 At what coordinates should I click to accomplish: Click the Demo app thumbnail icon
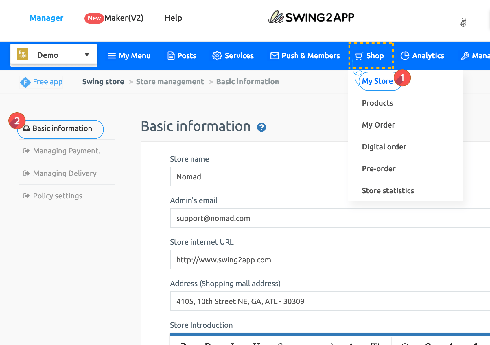pos(23,55)
